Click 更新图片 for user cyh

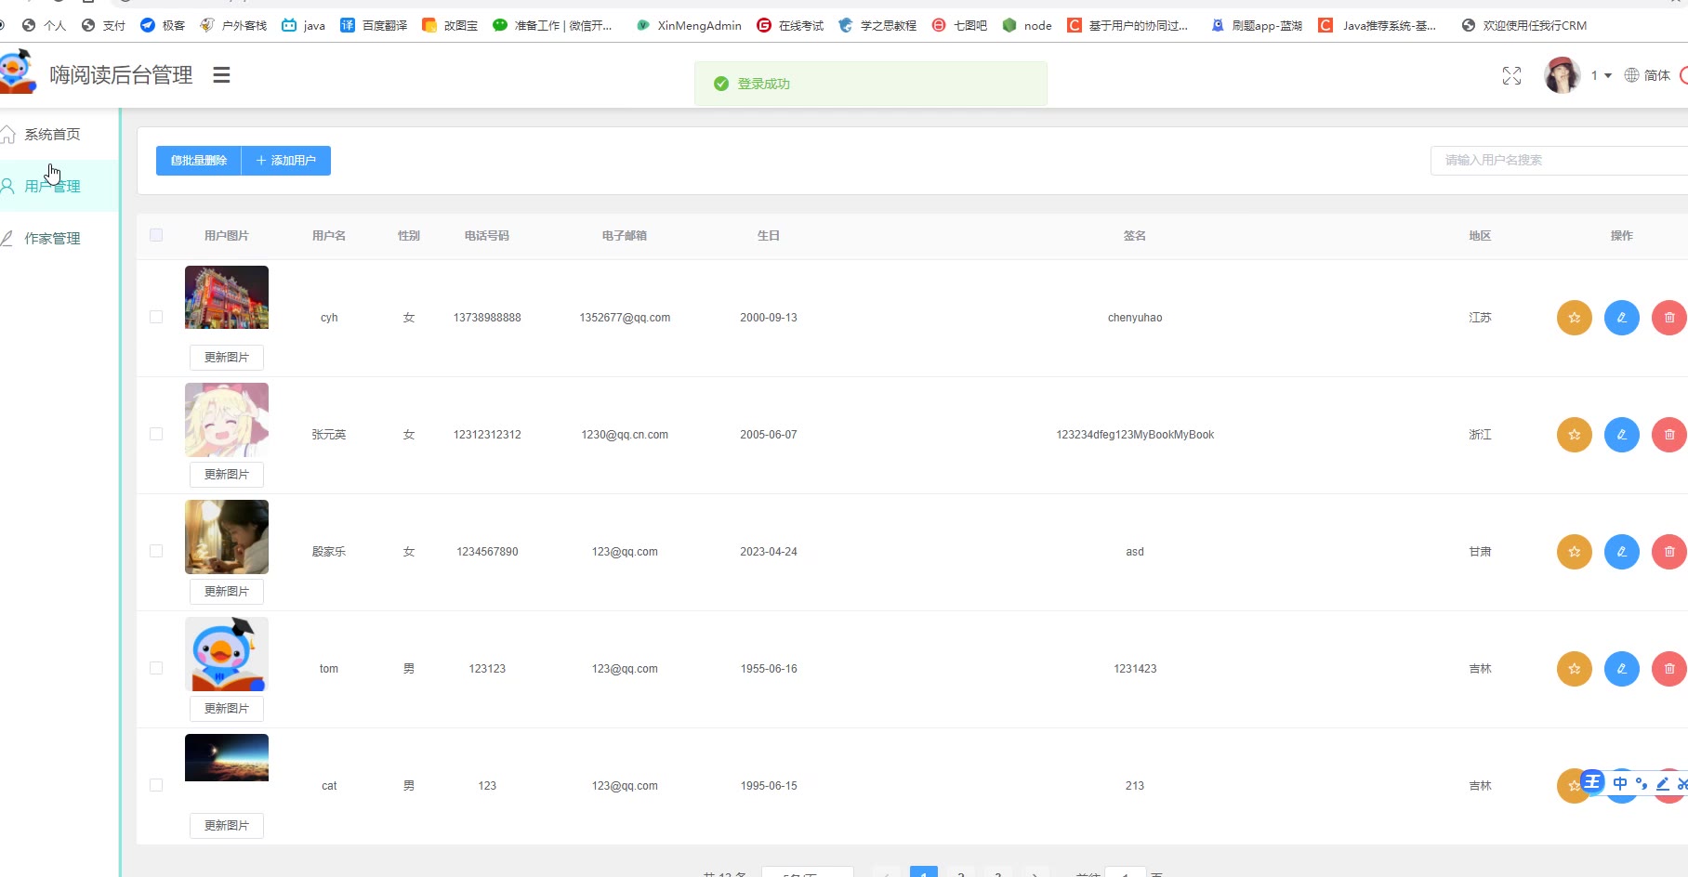point(227,358)
